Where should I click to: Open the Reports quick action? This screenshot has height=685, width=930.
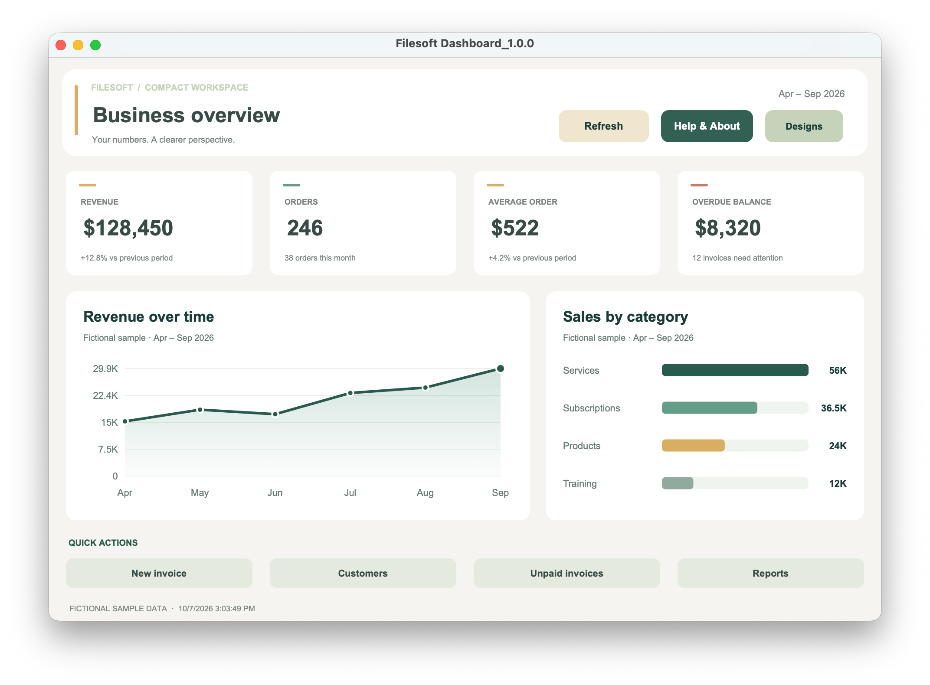[771, 573]
